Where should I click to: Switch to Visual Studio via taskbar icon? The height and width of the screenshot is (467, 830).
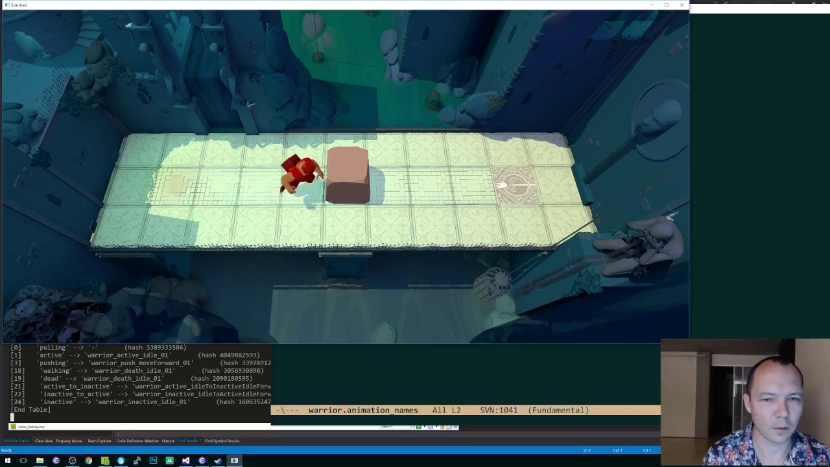(x=185, y=461)
